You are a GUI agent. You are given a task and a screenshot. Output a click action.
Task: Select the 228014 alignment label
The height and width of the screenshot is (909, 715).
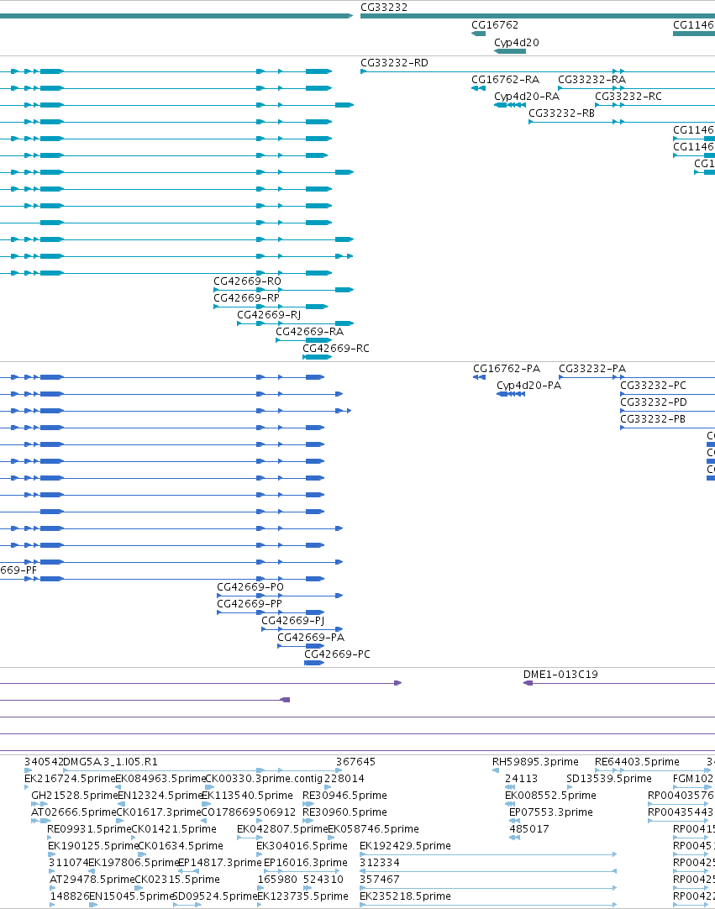pos(344,779)
